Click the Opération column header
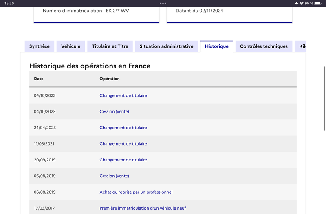 click(110, 79)
